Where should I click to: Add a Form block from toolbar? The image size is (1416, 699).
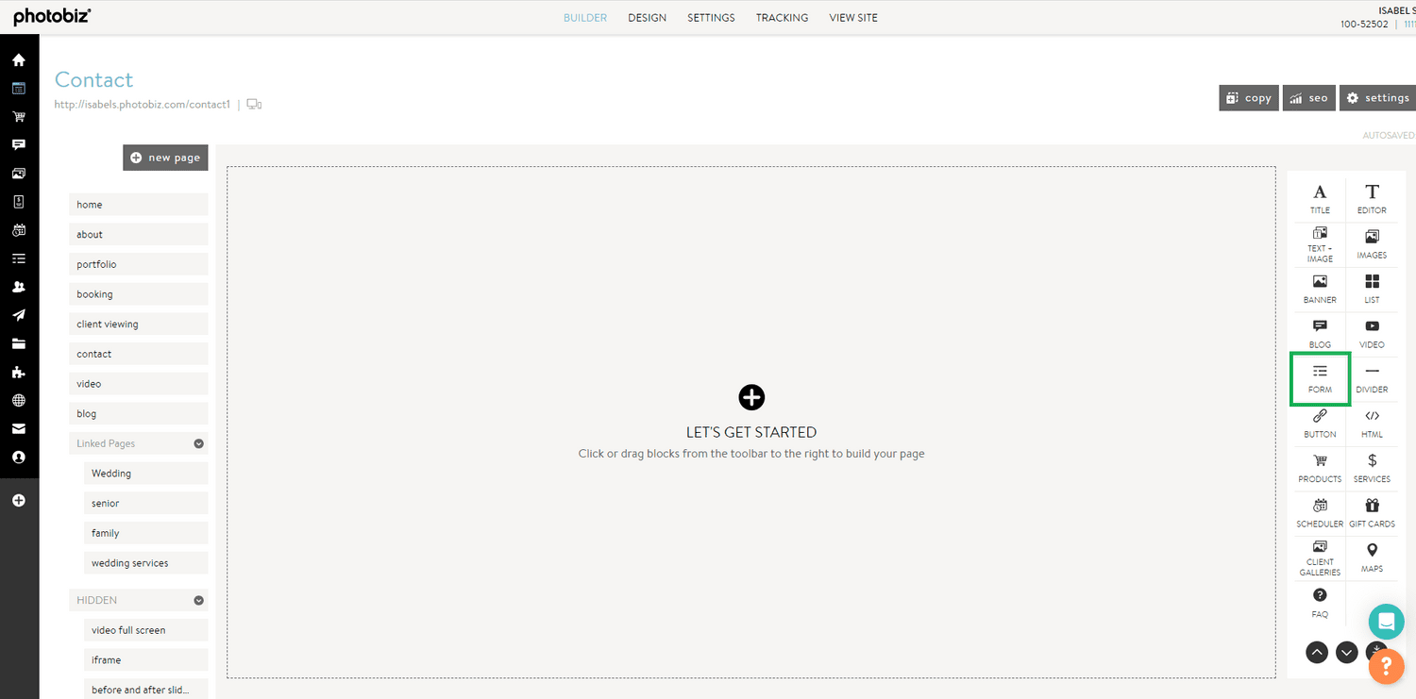point(1320,378)
